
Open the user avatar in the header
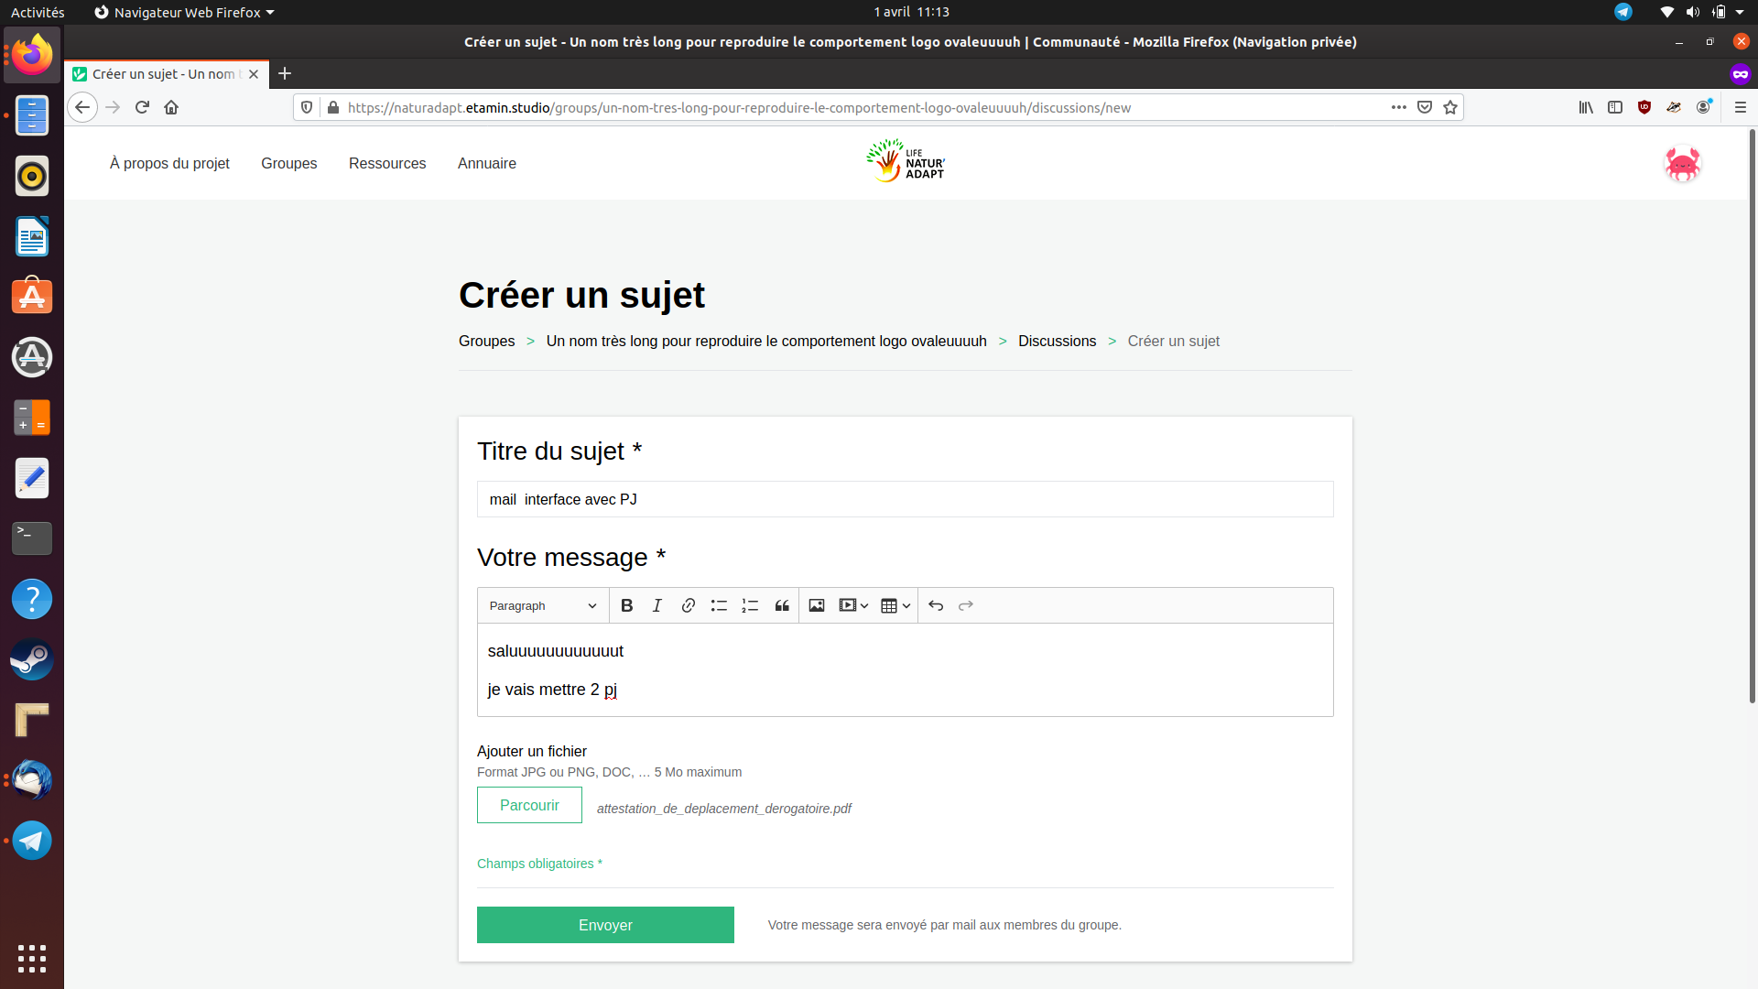pos(1682,164)
